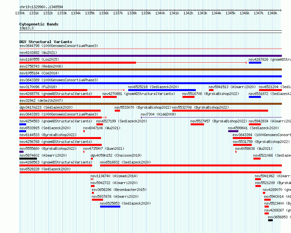Image resolution: width=291 pixels, height=233 pixels.
Task: Open nsv5942722 (Almarri2020) label
Action: click(x=114, y=183)
